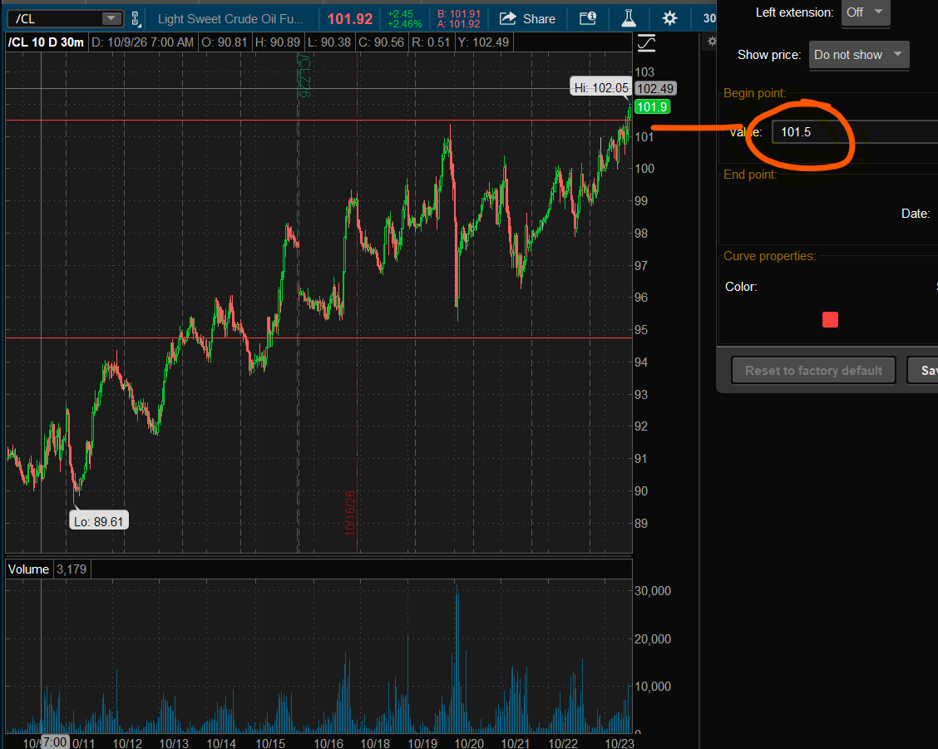
Task: Click the Save button at panel bottom
Action: (923, 370)
